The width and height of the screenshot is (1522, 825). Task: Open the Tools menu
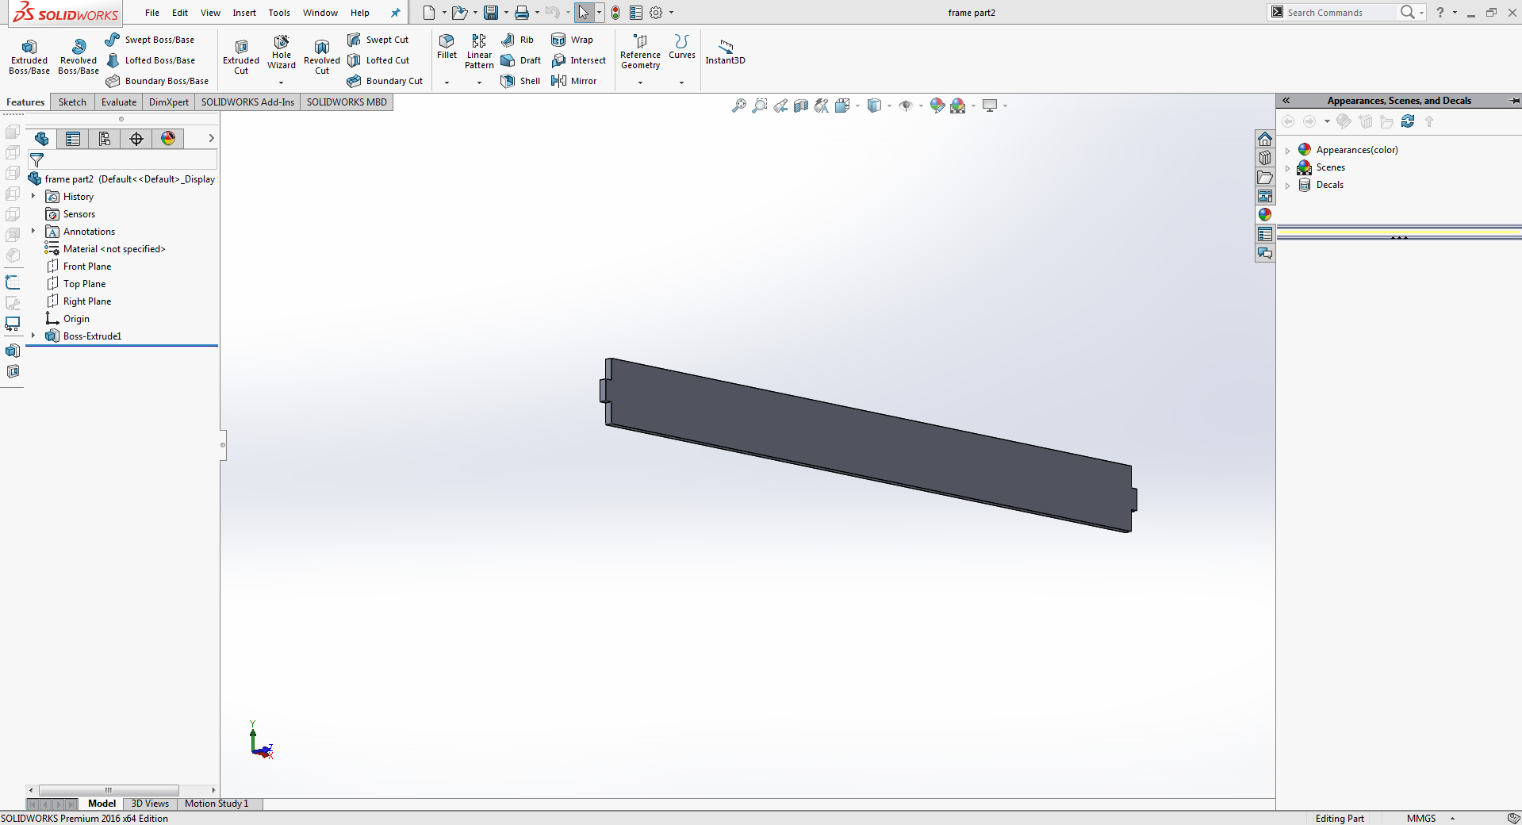[x=279, y=13]
